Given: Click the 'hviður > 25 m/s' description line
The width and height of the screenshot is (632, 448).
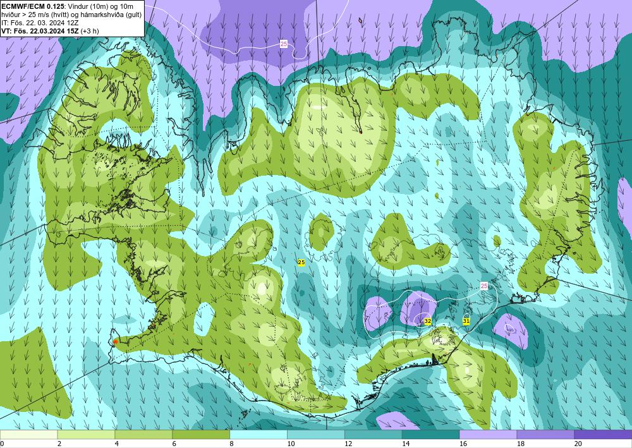Looking at the screenshot, I should (x=71, y=15).
